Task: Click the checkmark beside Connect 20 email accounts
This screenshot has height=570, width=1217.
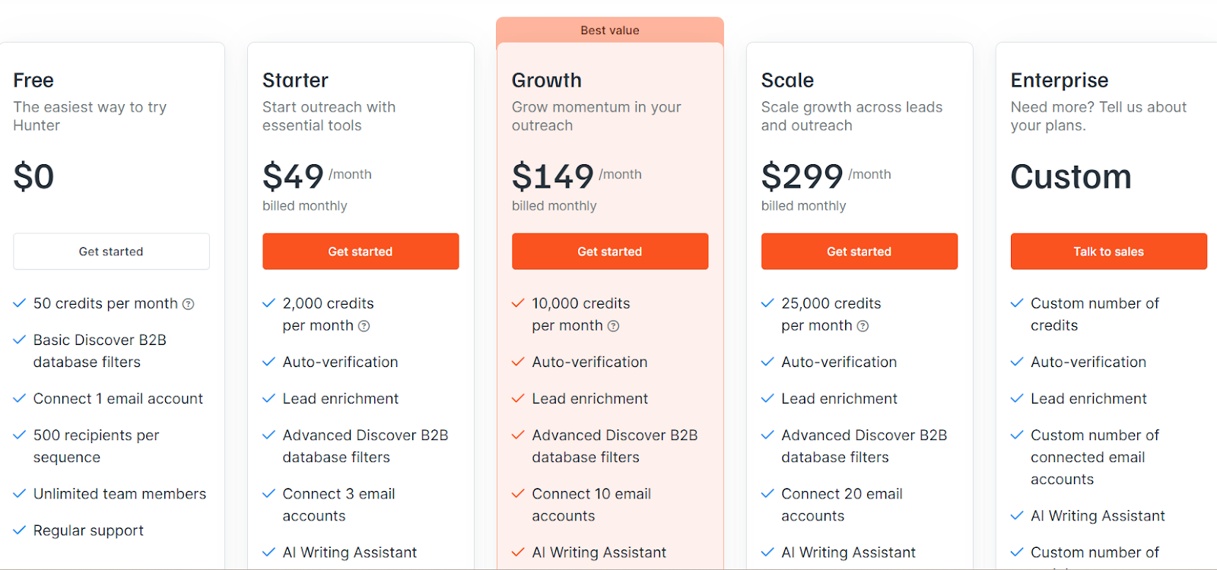Action: tap(767, 494)
